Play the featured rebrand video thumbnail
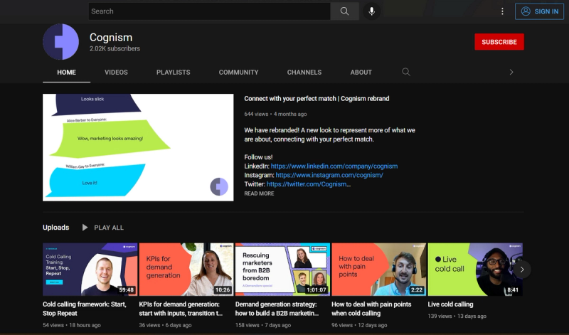Screen dimensions: 569x335 (138, 147)
